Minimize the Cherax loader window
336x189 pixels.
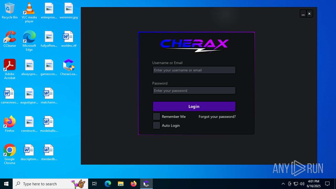pyautogui.click(x=303, y=14)
